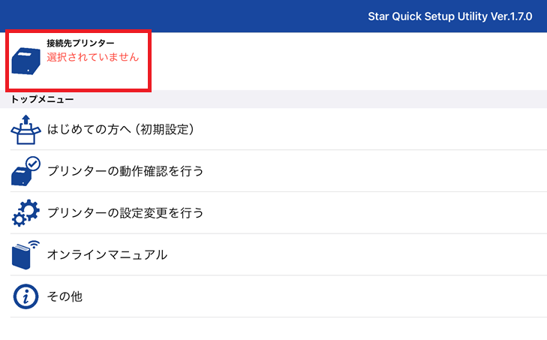Click blank area right of オンラインマニュアル row
This screenshot has width=547, height=340.
[x=356, y=255]
